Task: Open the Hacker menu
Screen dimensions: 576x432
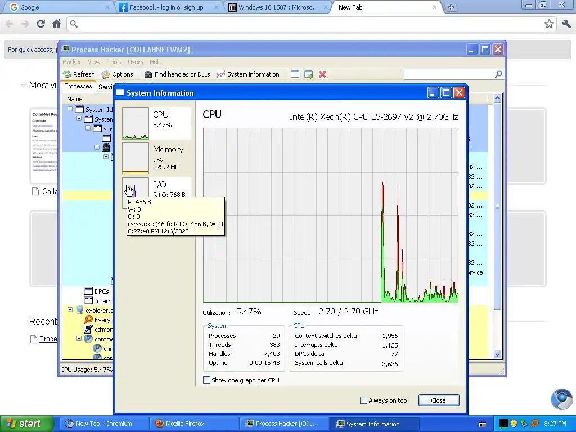Action: coord(71,62)
